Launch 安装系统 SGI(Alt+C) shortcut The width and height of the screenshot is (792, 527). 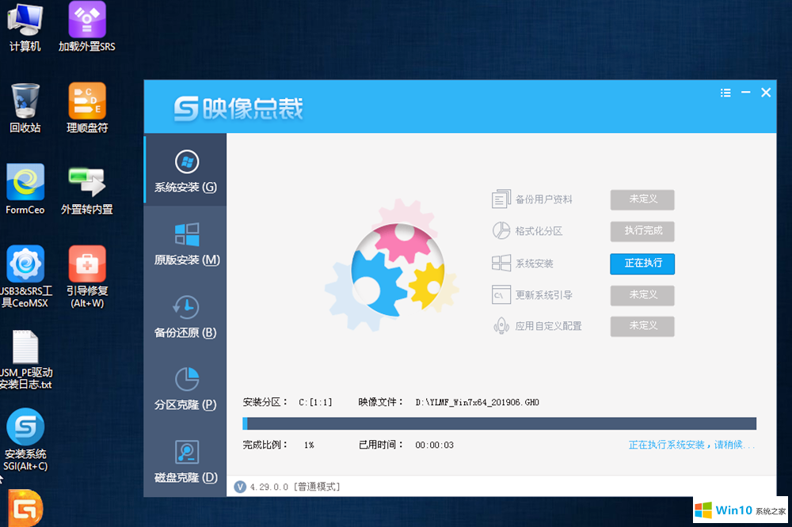click(x=25, y=440)
